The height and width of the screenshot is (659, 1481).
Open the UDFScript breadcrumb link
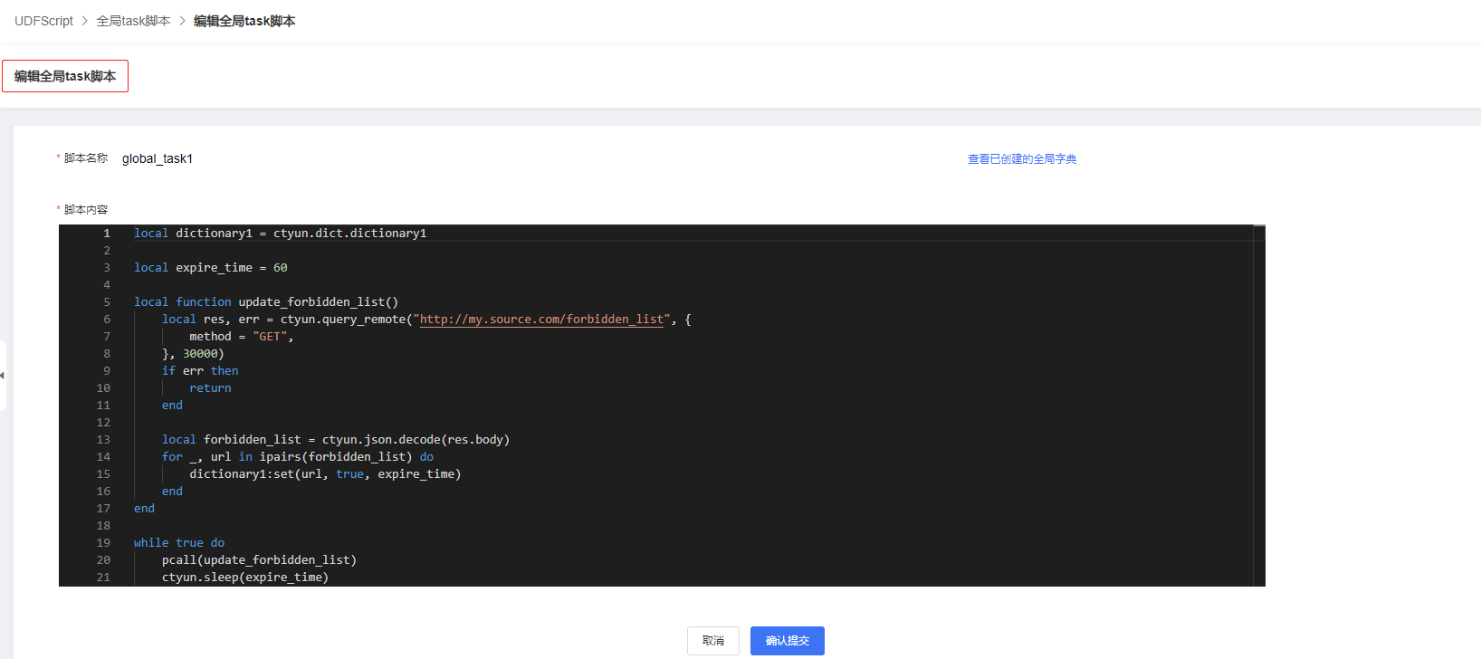[43, 21]
